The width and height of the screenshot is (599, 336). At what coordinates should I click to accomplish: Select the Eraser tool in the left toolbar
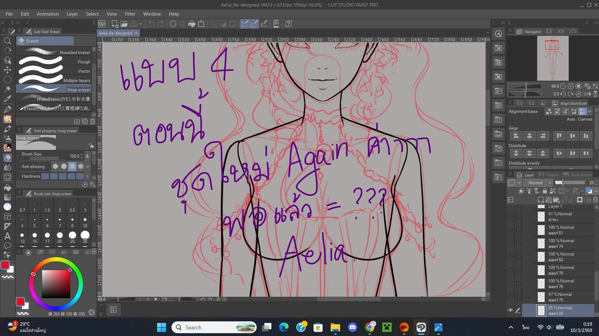pos(7,158)
